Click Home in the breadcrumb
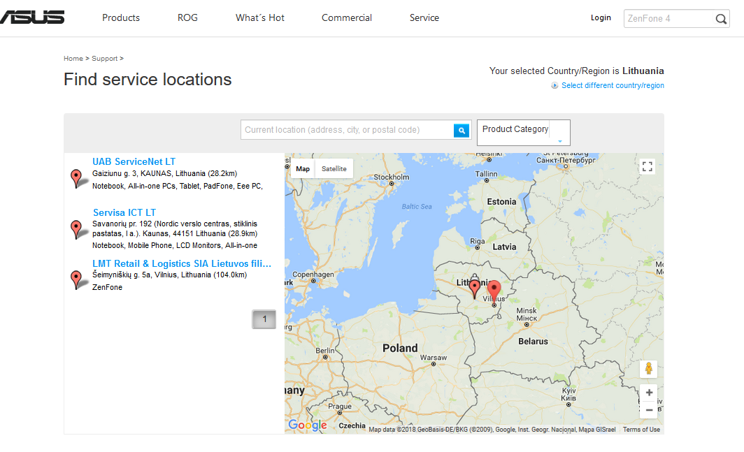The width and height of the screenshot is (744, 452). 73,59
